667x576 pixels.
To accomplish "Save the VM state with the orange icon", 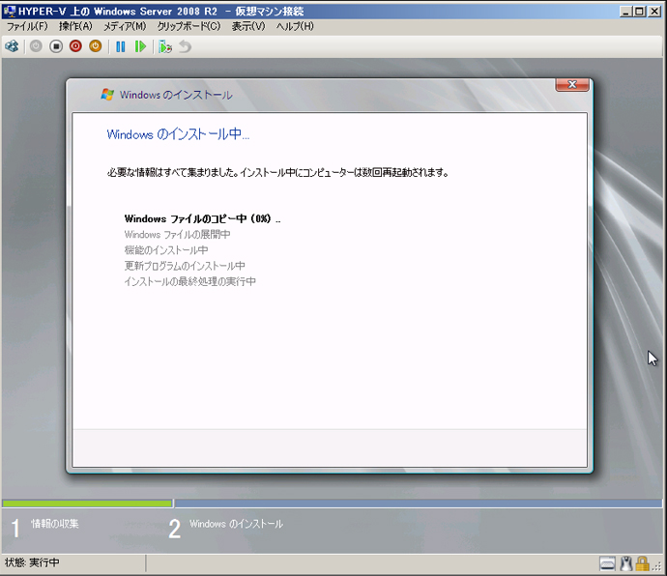I will click(x=96, y=46).
